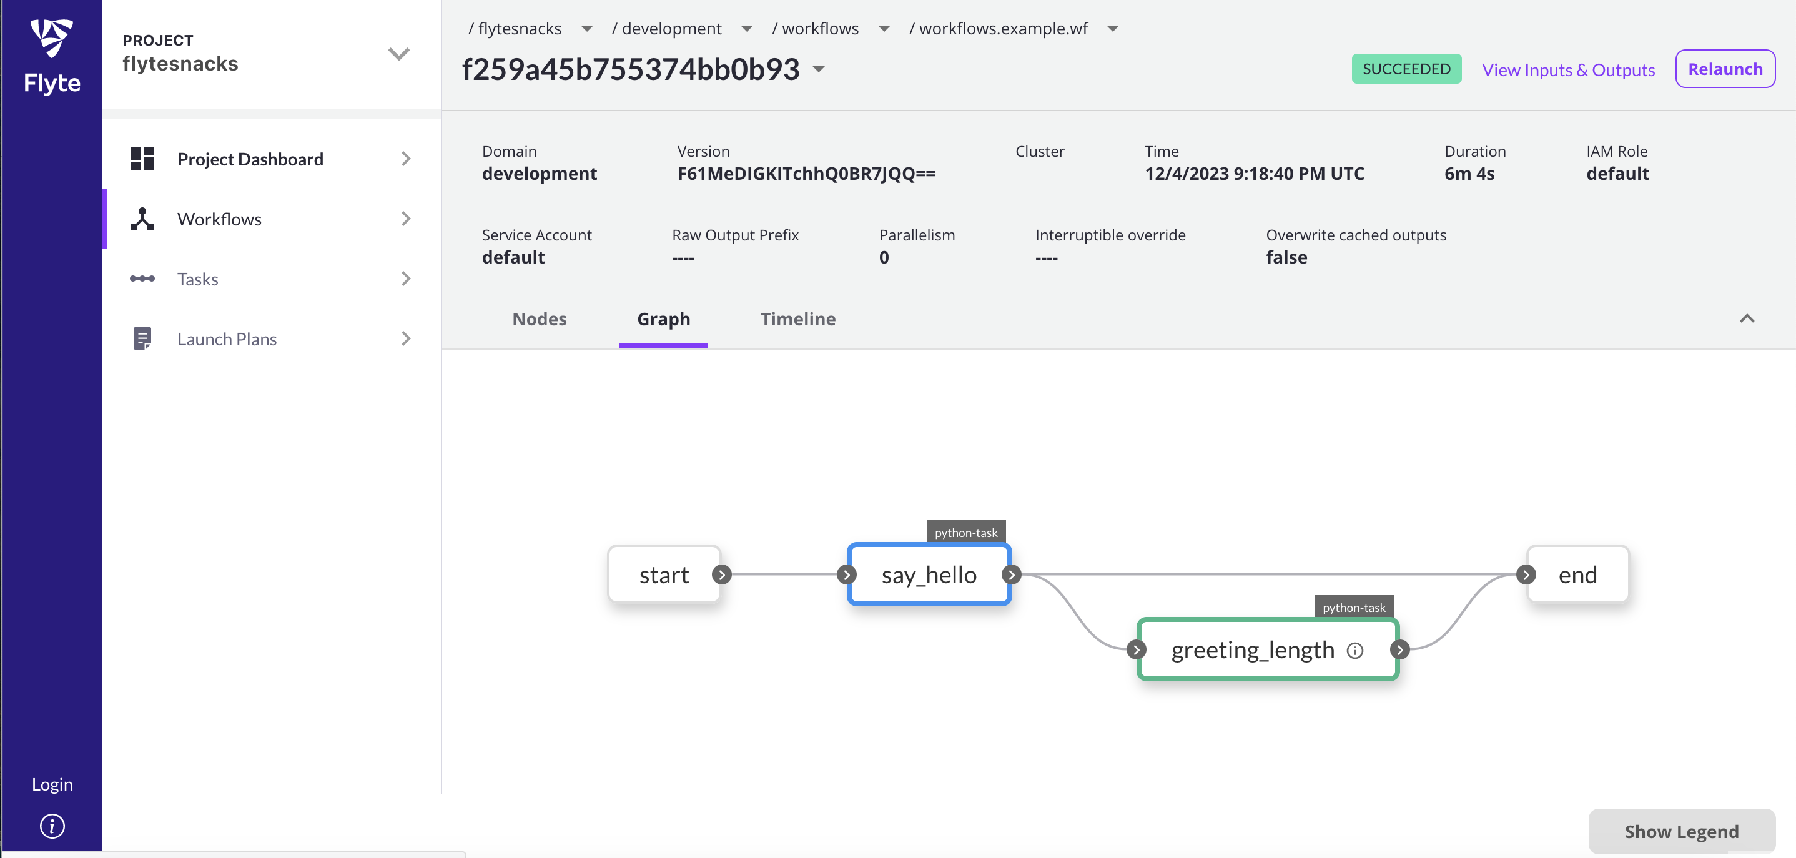Open the workflows.example.wf breadcrumb dropdown
This screenshot has height=858, width=1796.
point(1113,29)
